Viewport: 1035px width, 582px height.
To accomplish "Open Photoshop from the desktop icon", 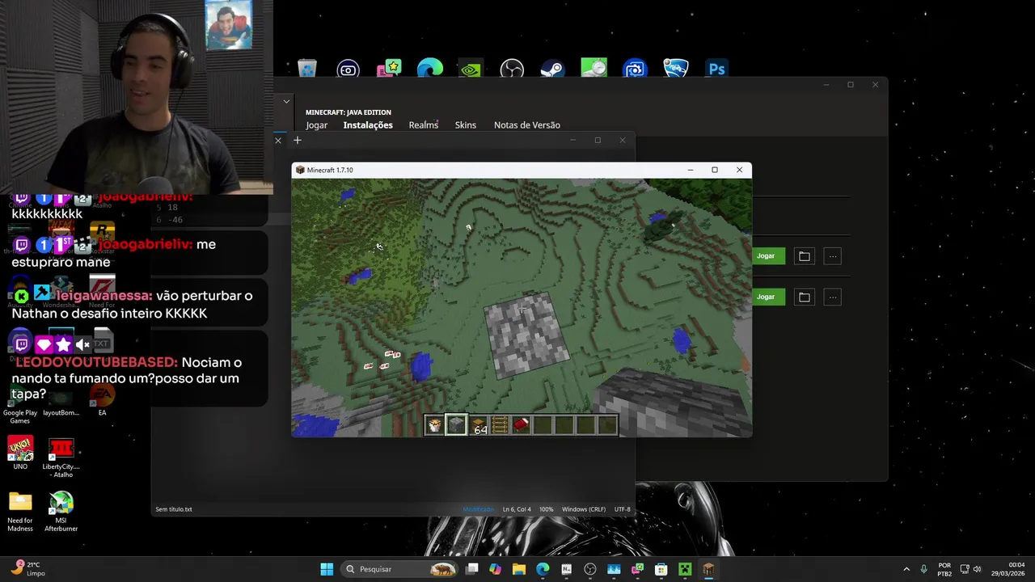I will click(x=716, y=69).
